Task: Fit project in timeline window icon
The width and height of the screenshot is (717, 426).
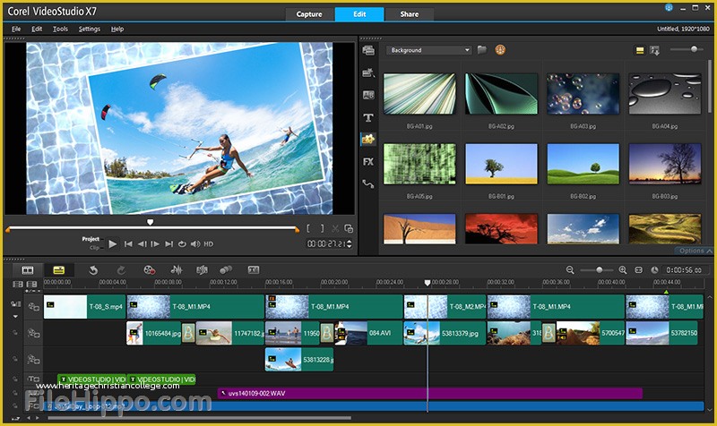Action: [x=639, y=270]
